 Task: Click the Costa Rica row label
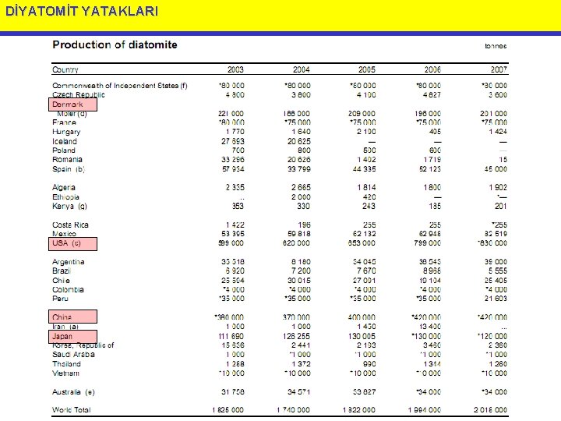(70, 225)
